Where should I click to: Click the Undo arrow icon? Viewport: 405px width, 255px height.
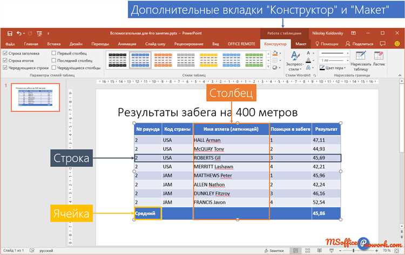[x=19, y=33]
